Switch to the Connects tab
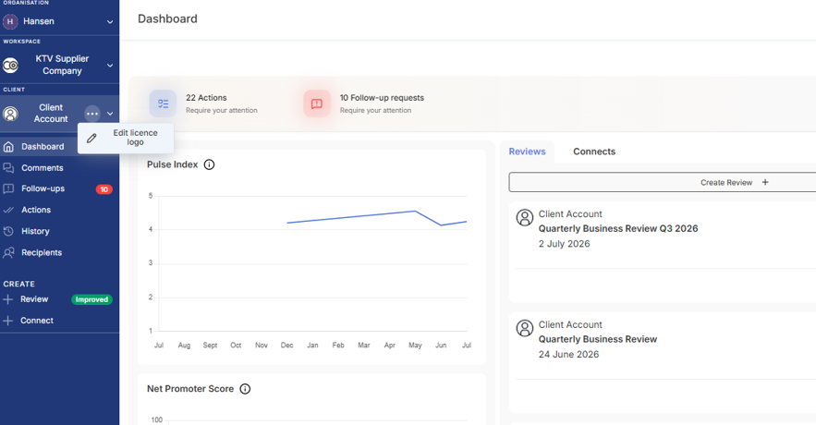The image size is (816, 425). 594,152
